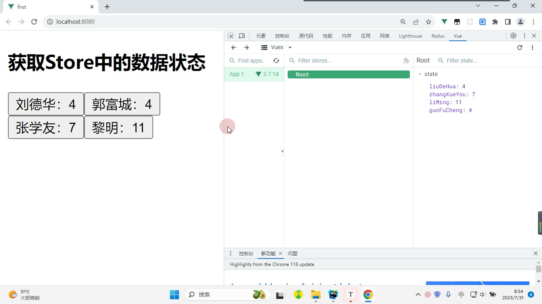Select the Root store entry
The image size is (542, 304).
pos(349,74)
